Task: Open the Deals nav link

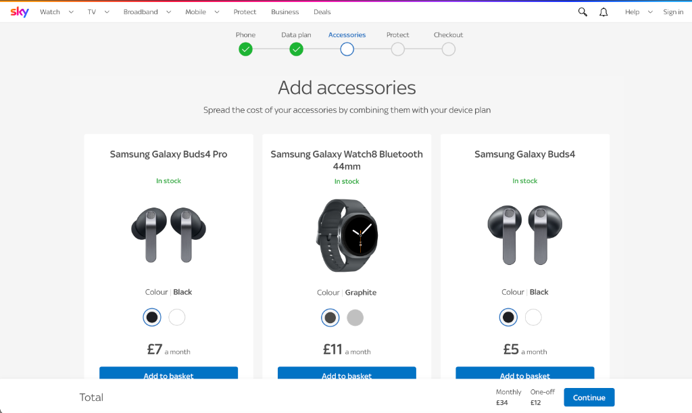Action: click(322, 12)
